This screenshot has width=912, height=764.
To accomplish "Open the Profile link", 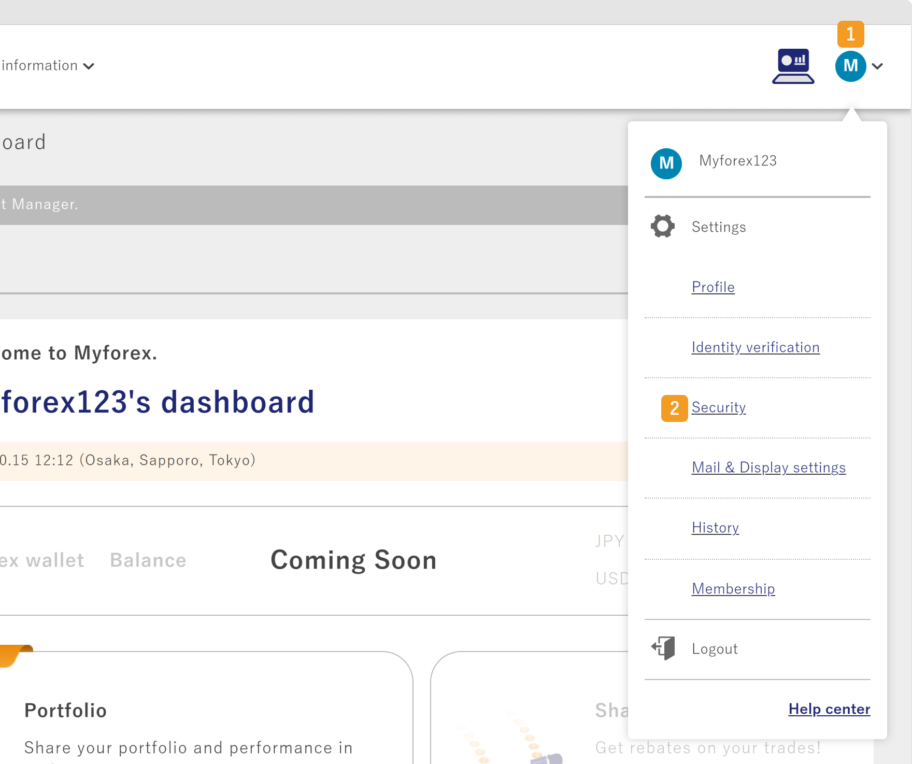I will pos(713,287).
